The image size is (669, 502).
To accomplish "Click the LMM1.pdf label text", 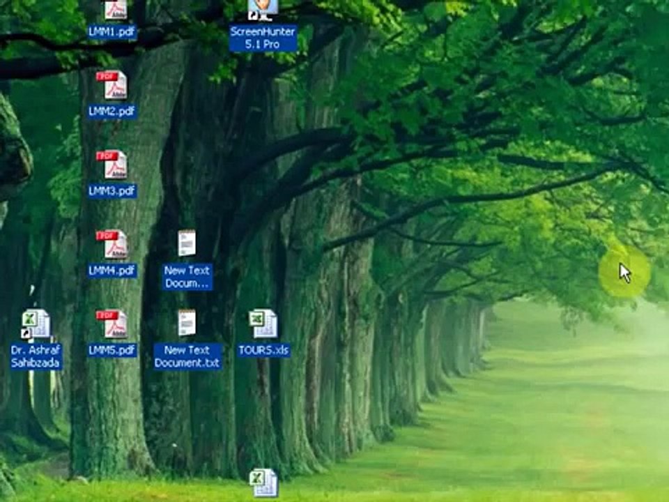I will coord(112,32).
